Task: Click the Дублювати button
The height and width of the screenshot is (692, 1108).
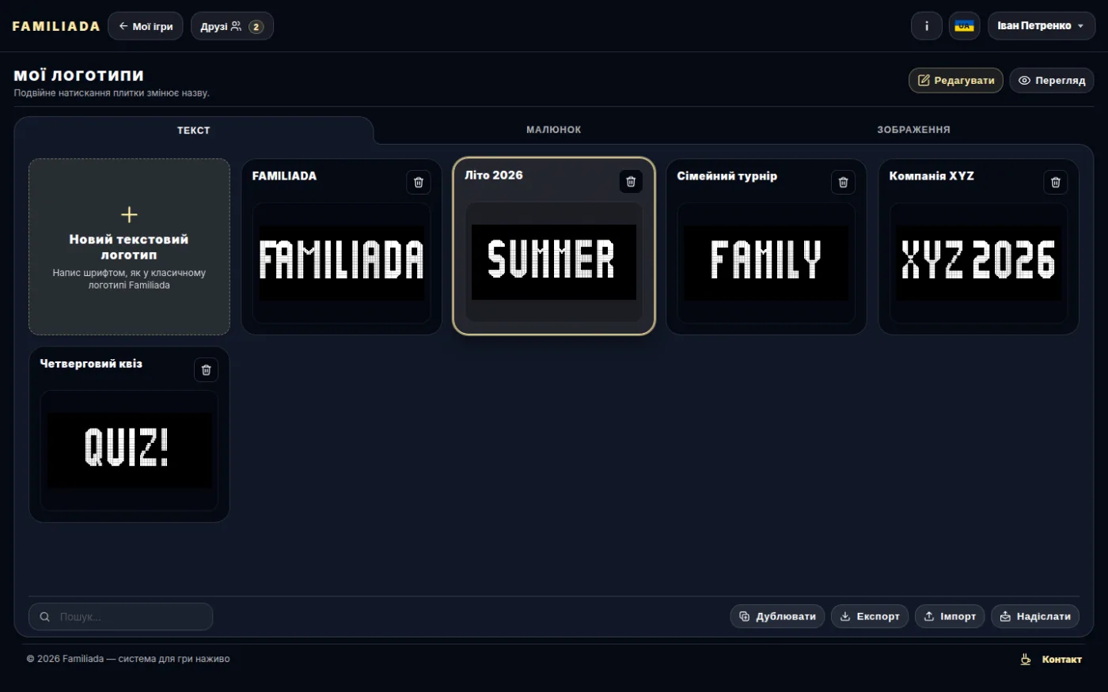Action: 777,617
